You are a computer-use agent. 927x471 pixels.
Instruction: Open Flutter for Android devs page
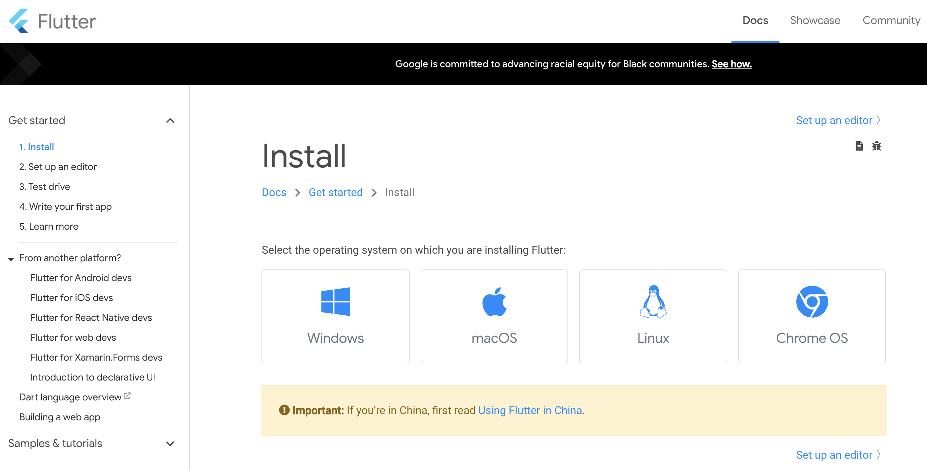81,278
